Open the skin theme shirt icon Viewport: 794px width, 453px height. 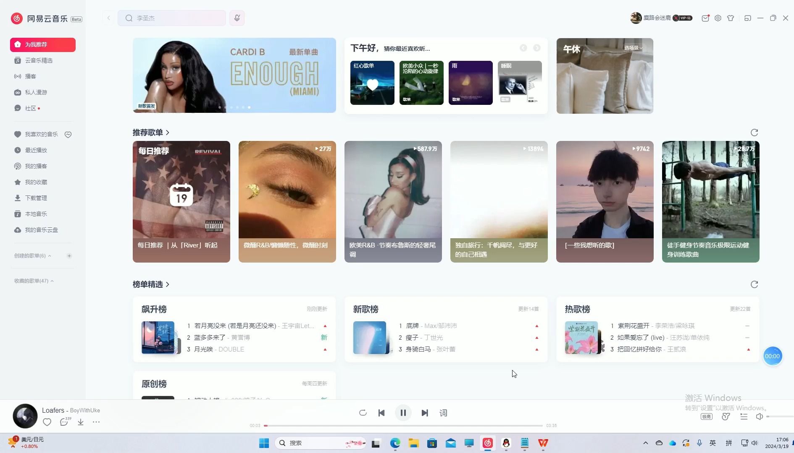point(731,18)
